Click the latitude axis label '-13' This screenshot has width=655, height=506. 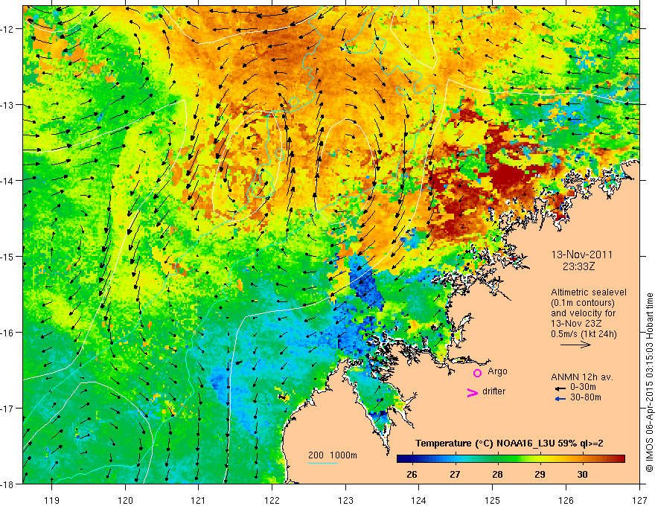8,105
